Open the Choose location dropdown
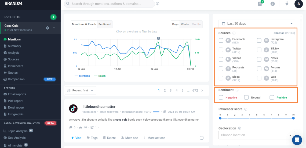Image resolution: width=306 pixels, height=148 pixels. [x=257, y=135]
